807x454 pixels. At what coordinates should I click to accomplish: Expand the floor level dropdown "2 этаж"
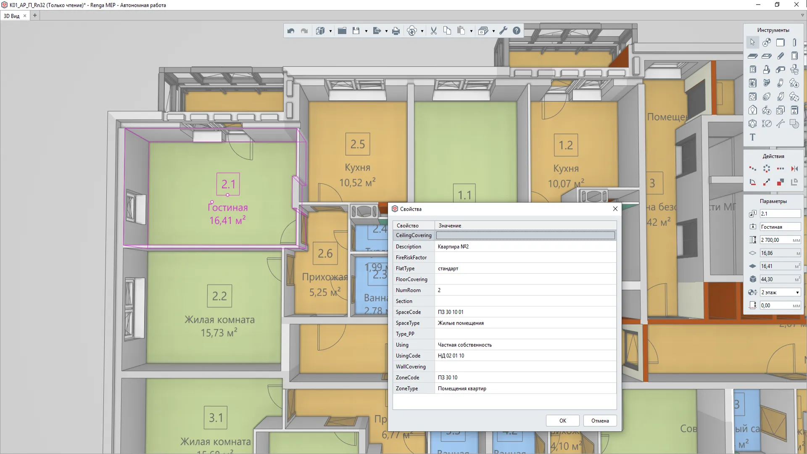(797, 293)
